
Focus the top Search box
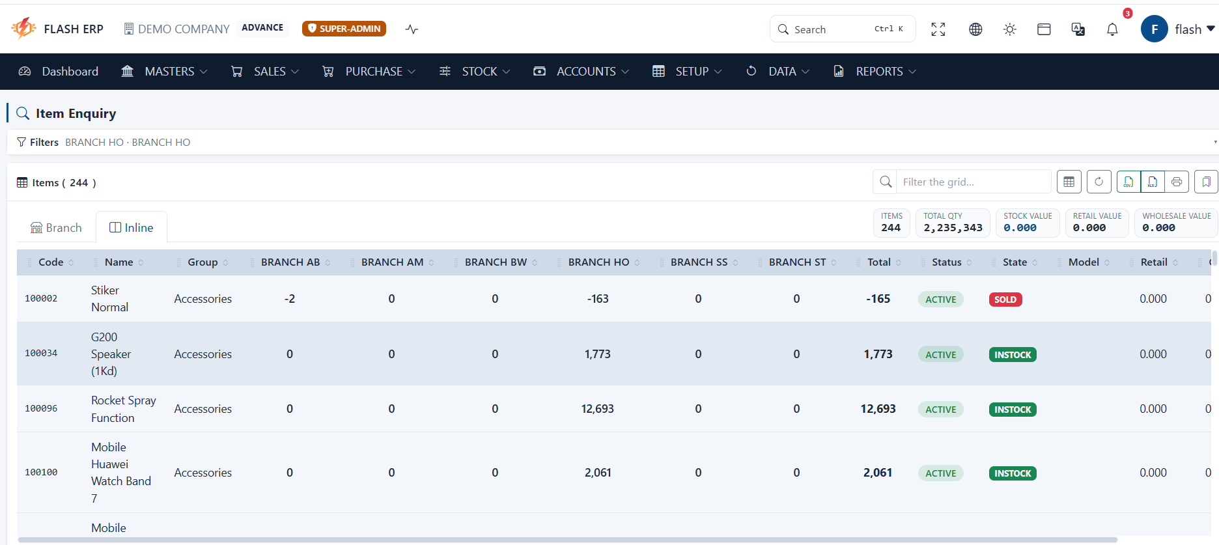tap(843, 29)
